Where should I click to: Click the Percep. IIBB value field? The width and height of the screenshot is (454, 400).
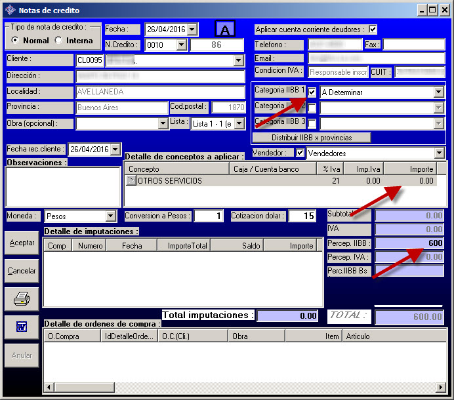pyautogui.click(x=408, y=243)
